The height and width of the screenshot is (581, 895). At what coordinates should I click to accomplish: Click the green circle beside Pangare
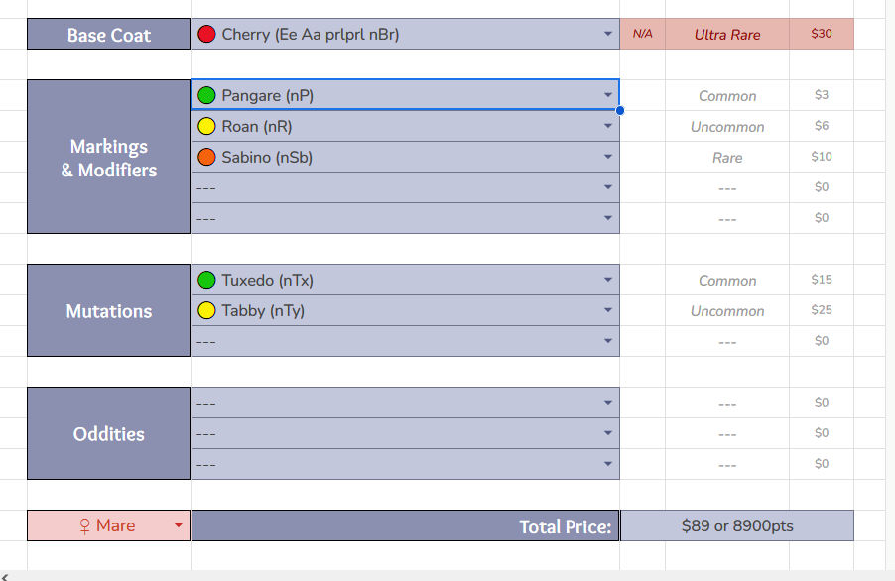(x=206, y=96)
